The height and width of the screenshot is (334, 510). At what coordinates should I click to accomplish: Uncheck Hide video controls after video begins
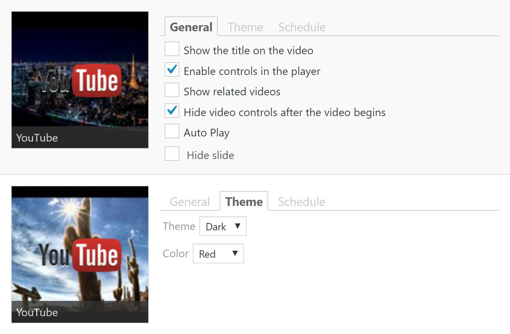pos(172,111)
